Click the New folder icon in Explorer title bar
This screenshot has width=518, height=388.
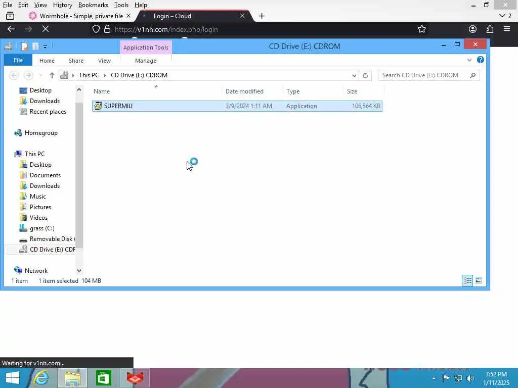35,46
